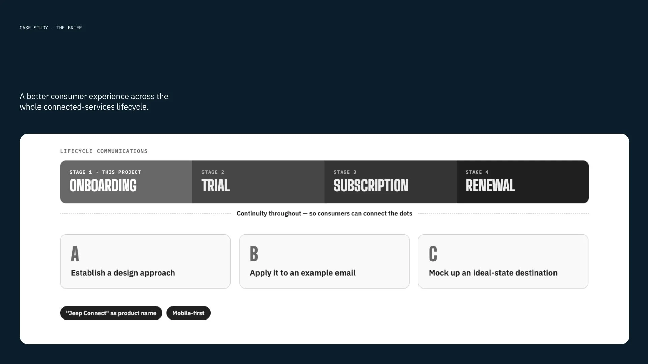Click the LIFECYCLE COMMUNICATIONS heading

[104, 151]
